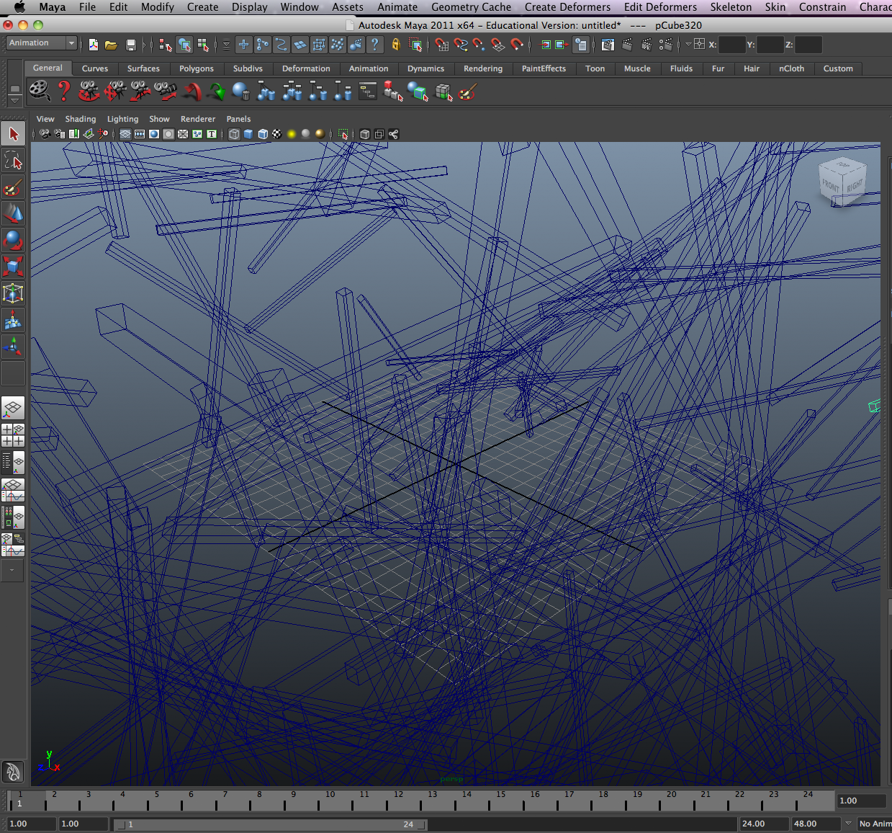Screen dimensions: 892x833
Task: Select the Rotate tool
Action: click(x=13, y=240)
